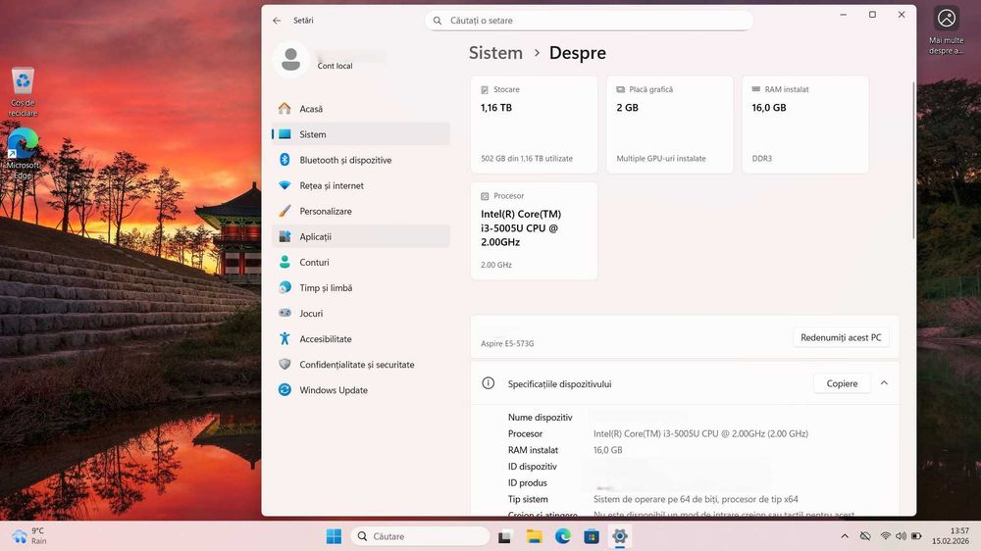This screenshot has height=551, width=981.
Task: Open the Windows Start button
Action: click(334, 536)
